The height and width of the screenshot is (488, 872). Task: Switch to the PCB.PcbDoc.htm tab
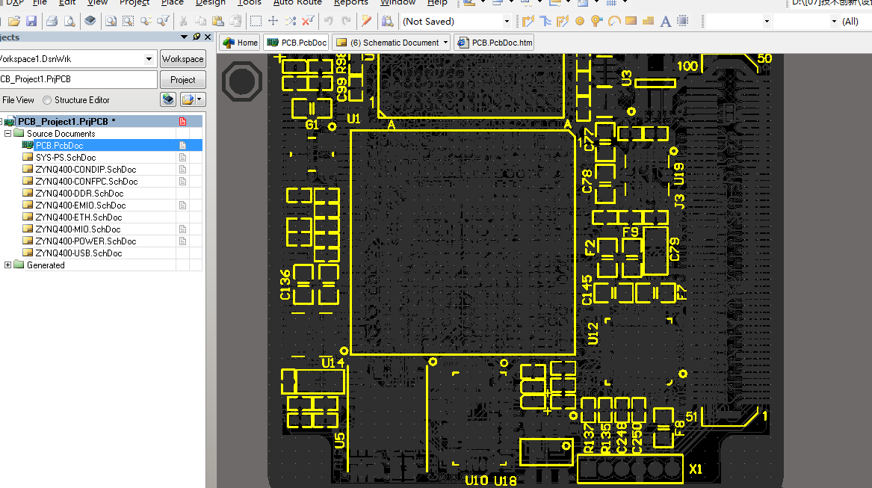pyautogui.click(x=495, y=43)
